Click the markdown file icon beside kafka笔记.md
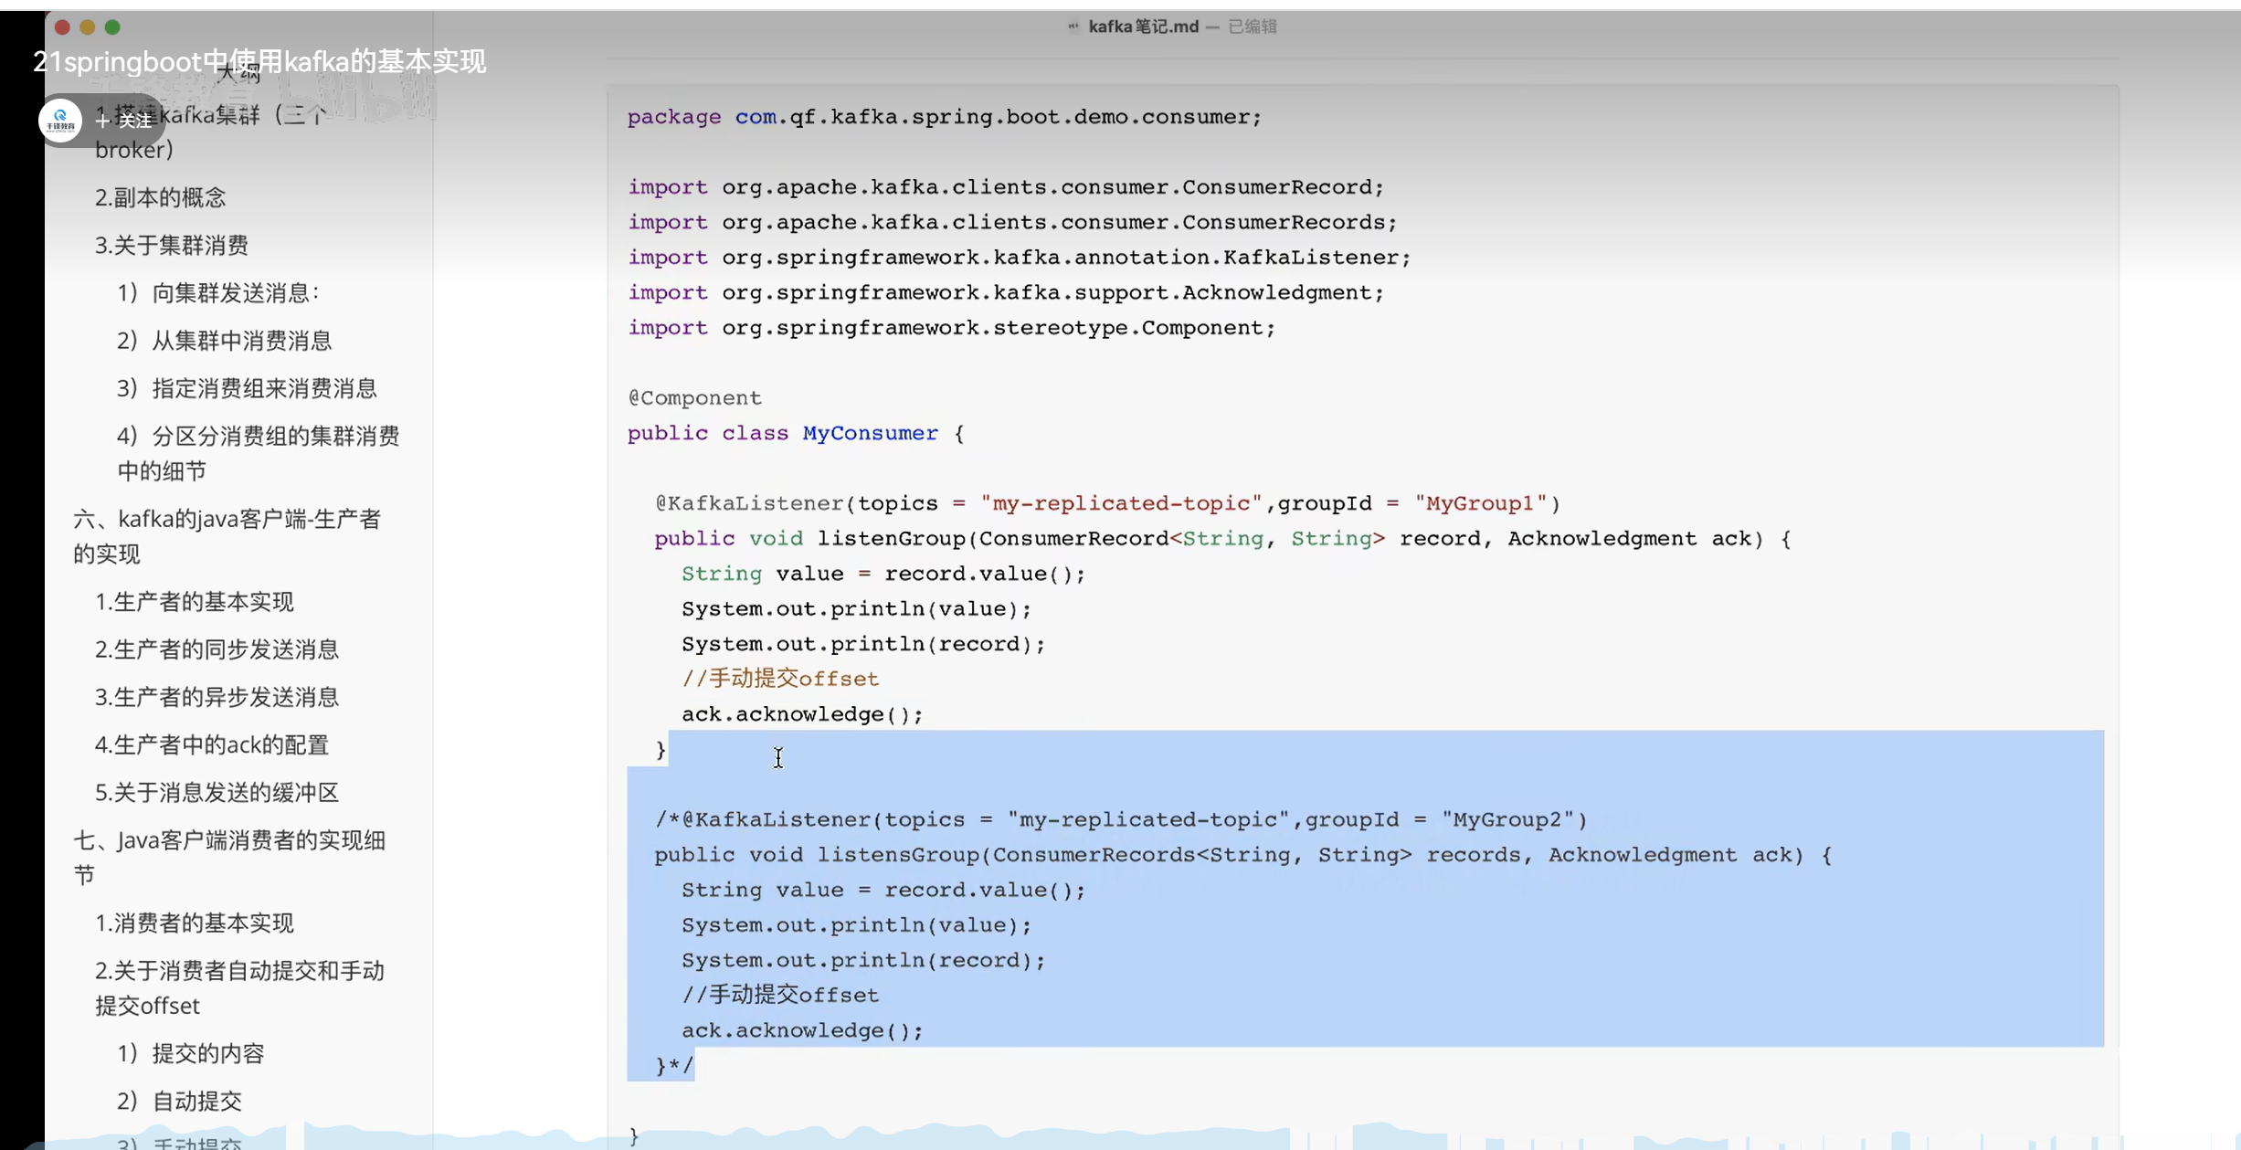This screenshot has width=2241, height=1150. point(1073,26)
